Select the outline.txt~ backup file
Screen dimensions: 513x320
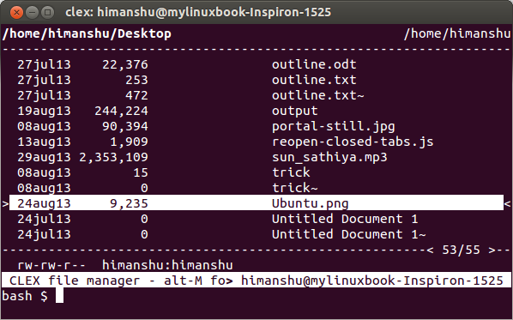click(x=256, y=95)
